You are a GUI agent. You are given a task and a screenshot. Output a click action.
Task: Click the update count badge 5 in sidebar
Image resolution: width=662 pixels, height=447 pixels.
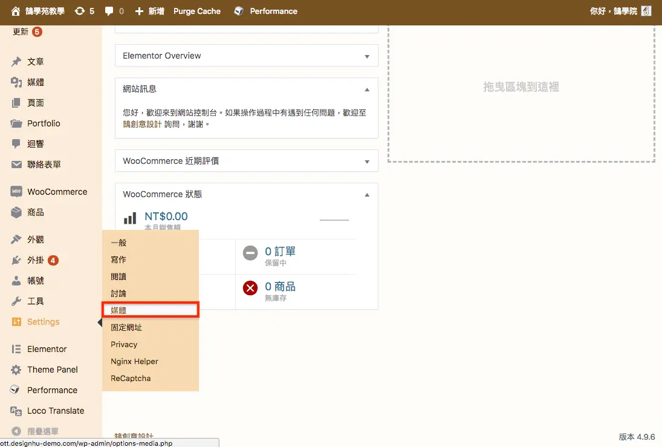point(37,31)
